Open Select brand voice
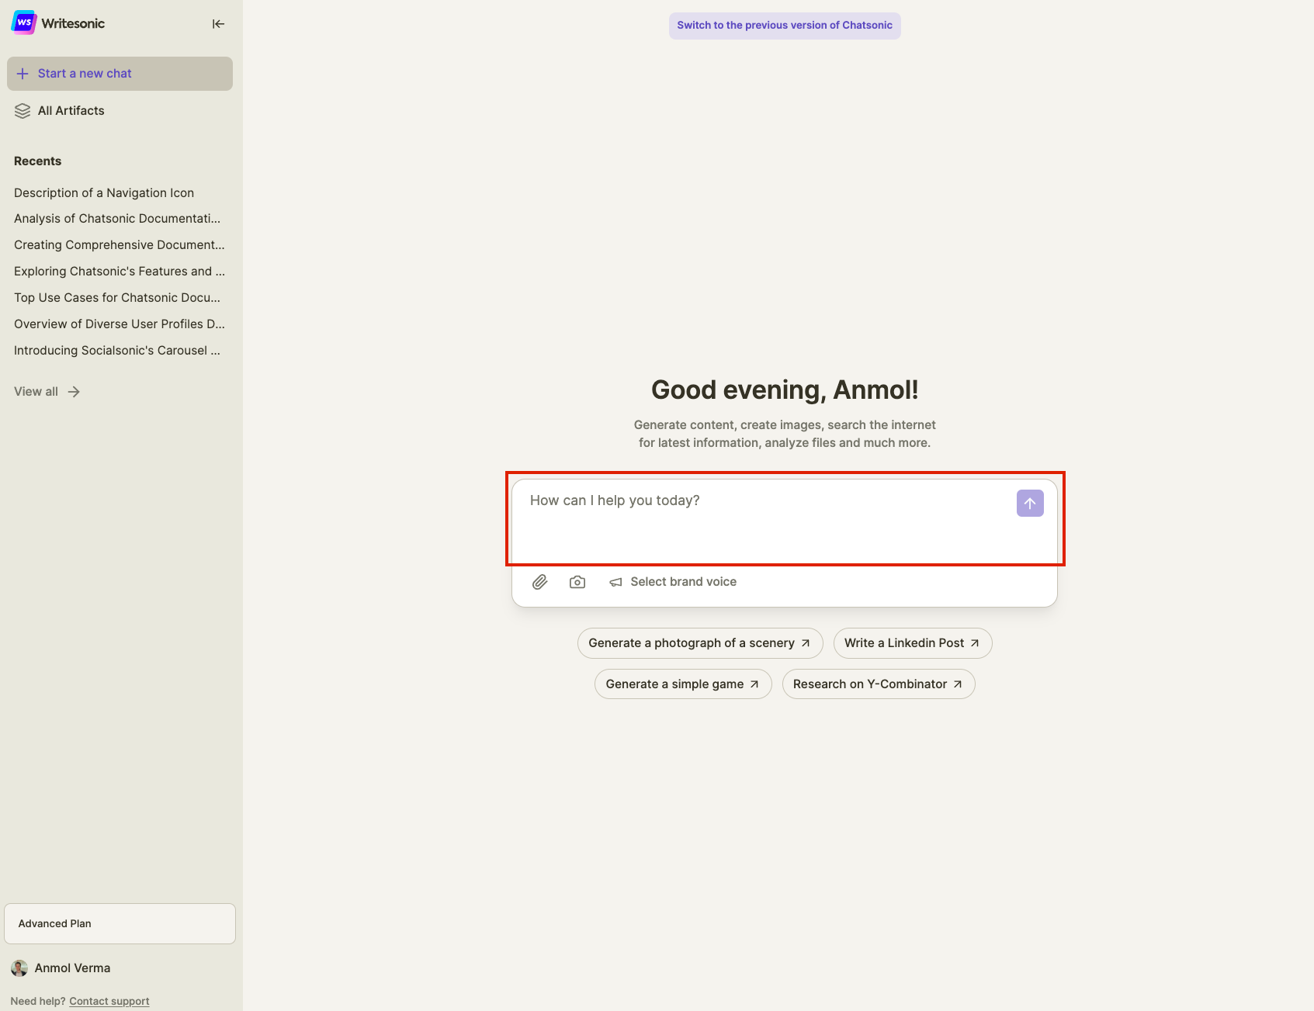 click(673, 582)
